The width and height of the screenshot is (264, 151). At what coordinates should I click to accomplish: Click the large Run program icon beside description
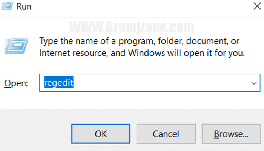click(x=16, y=46)
